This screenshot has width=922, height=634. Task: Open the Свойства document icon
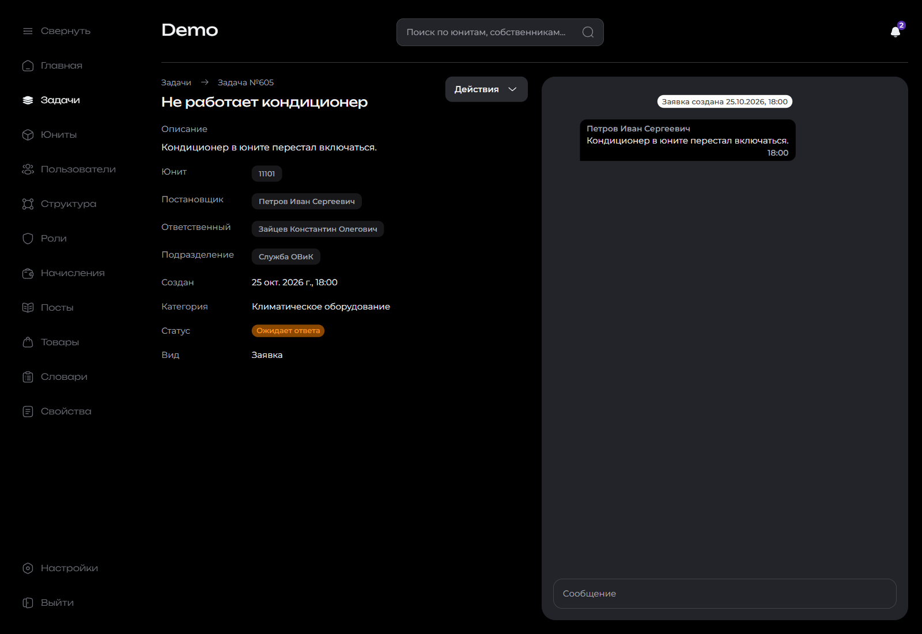coord(28,412)
